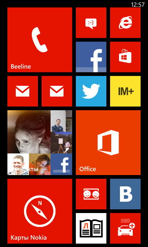Tap the smiling man photo in Contacts
The width and height of the screenshot is (148, 247).
pyautogui.click(x=18, y=164)
